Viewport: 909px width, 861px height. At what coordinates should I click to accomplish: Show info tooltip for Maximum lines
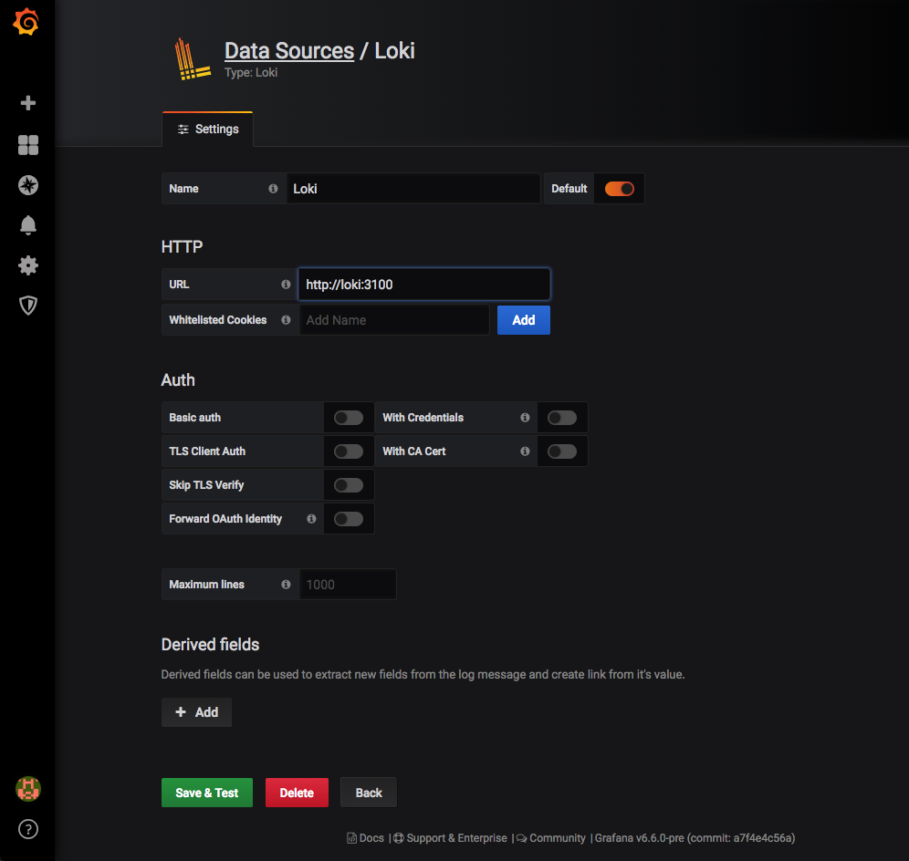286,584
